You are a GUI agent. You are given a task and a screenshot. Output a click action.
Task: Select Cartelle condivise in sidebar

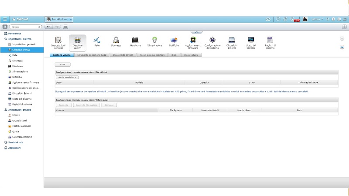tap(21, 126)
